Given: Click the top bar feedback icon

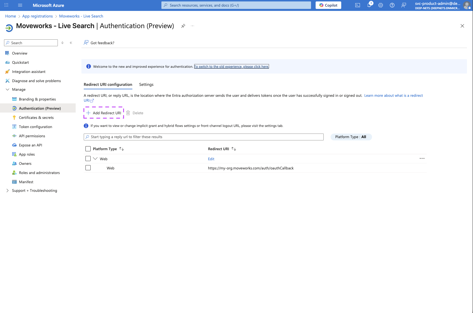Looking at the screenshot, I should pos(404,5).
